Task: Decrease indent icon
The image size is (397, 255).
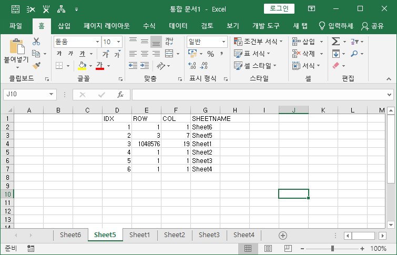Action: (x=133, y=66)
